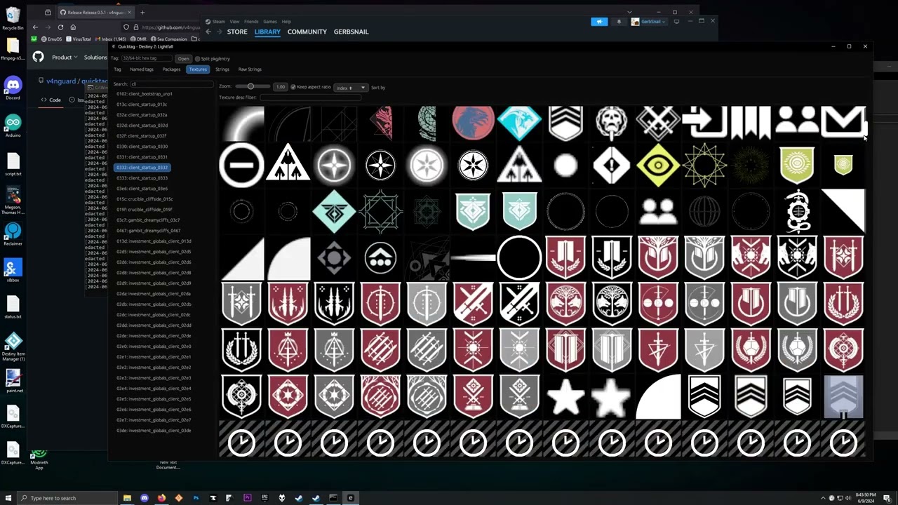Open Steam Games menu
The image size is (898, 505).
coord(270,22)
